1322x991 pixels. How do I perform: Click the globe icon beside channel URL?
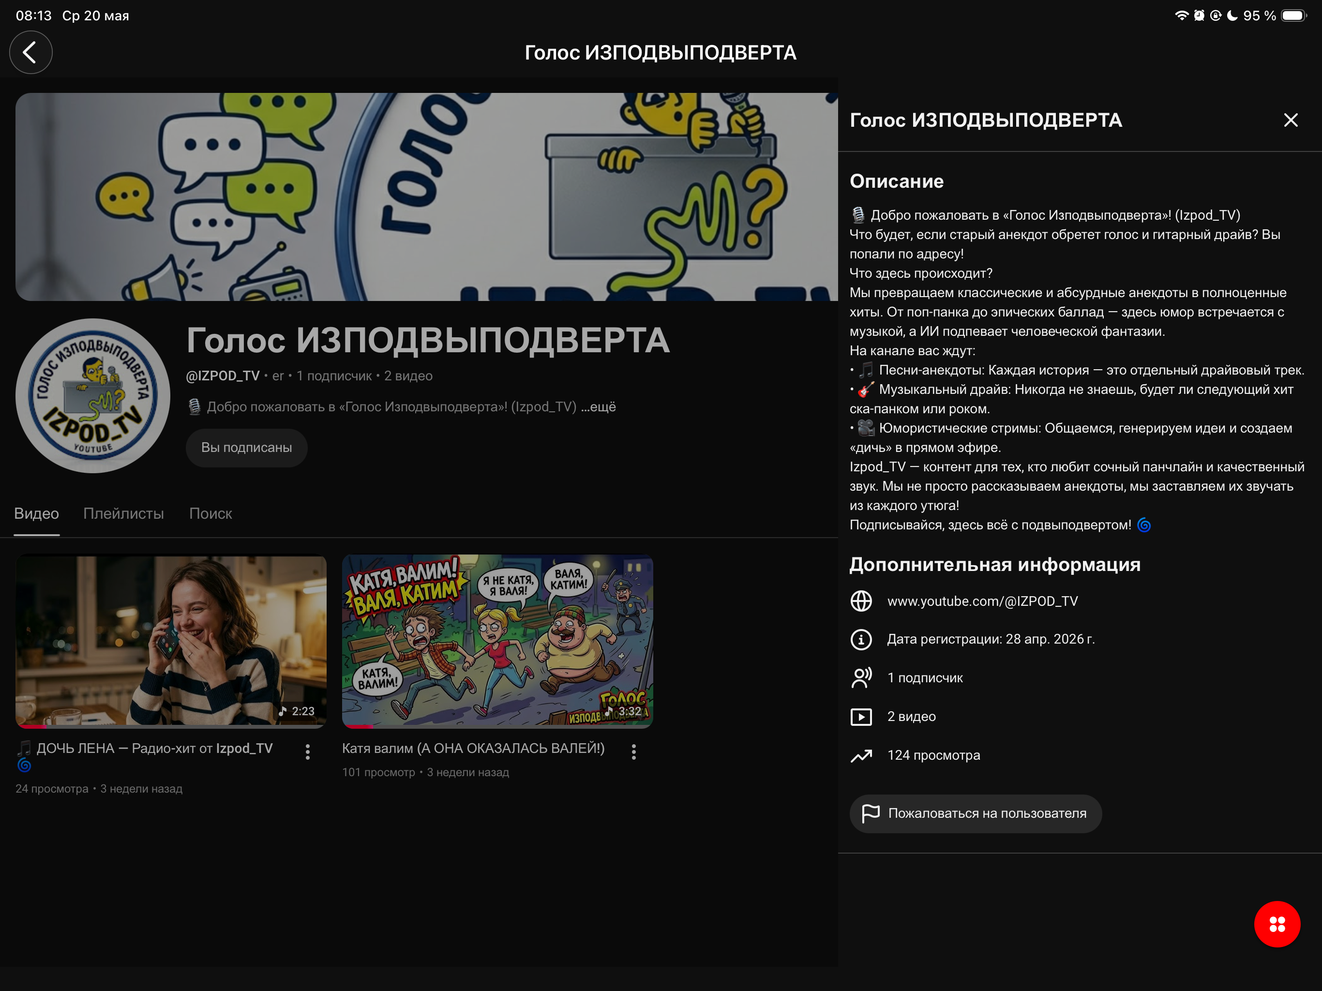tap(861, 601)
